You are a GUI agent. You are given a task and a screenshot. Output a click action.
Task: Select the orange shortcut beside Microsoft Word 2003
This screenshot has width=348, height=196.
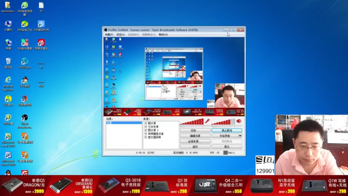click(25, 157)
